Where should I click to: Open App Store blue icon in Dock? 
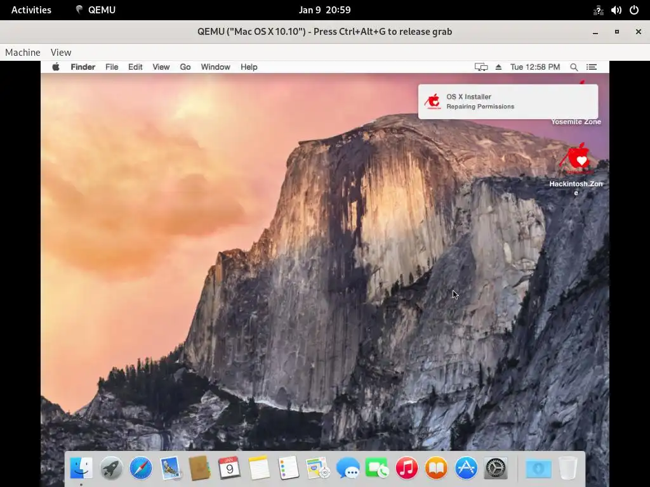[x=466, y=469]
